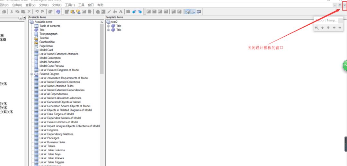Select List of Table Indexes
Viewport: 347px width, 166px height.
point(52,158)
